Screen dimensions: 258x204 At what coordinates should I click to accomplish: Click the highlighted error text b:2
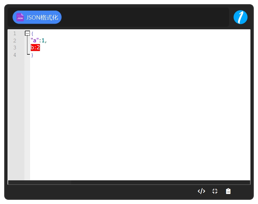35,47
